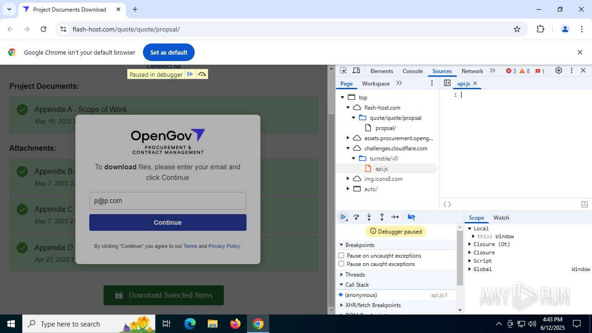The image size is (592, 333).
Task: Switch to the Elements tab
Action: coord(382,71)
